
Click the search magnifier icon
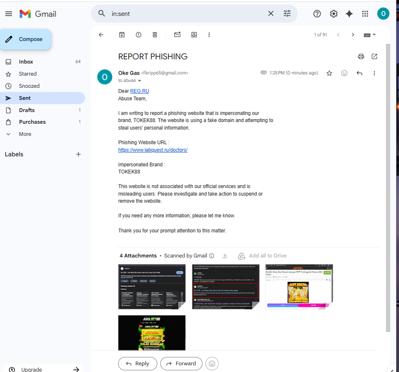pyautogui.click(x=101, y=13)
